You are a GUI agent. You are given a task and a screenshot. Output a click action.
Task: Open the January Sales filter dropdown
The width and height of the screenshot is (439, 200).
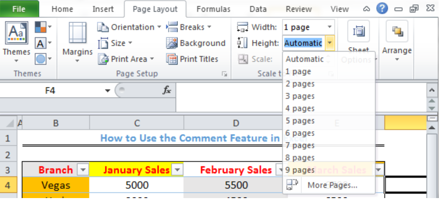[177, 170]
